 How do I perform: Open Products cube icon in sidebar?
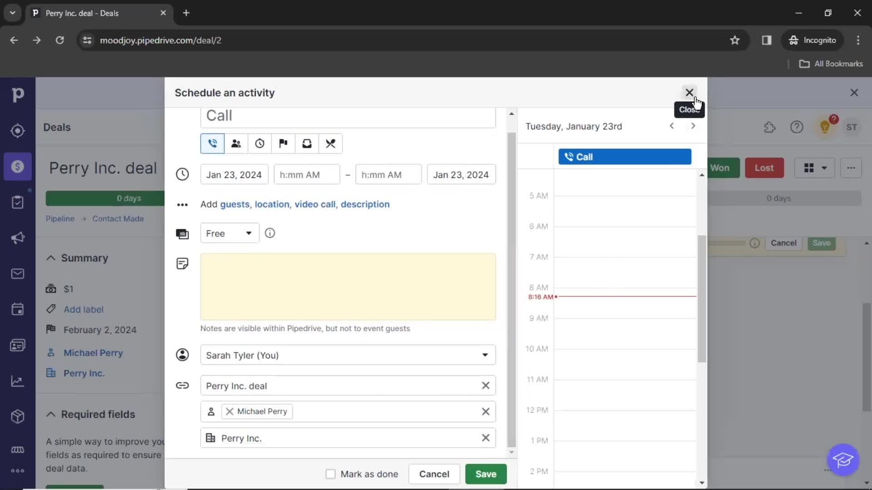[x=18, y=416]
